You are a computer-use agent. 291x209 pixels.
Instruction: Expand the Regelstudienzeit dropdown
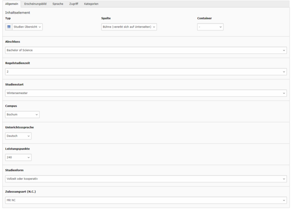click(146, 72)
